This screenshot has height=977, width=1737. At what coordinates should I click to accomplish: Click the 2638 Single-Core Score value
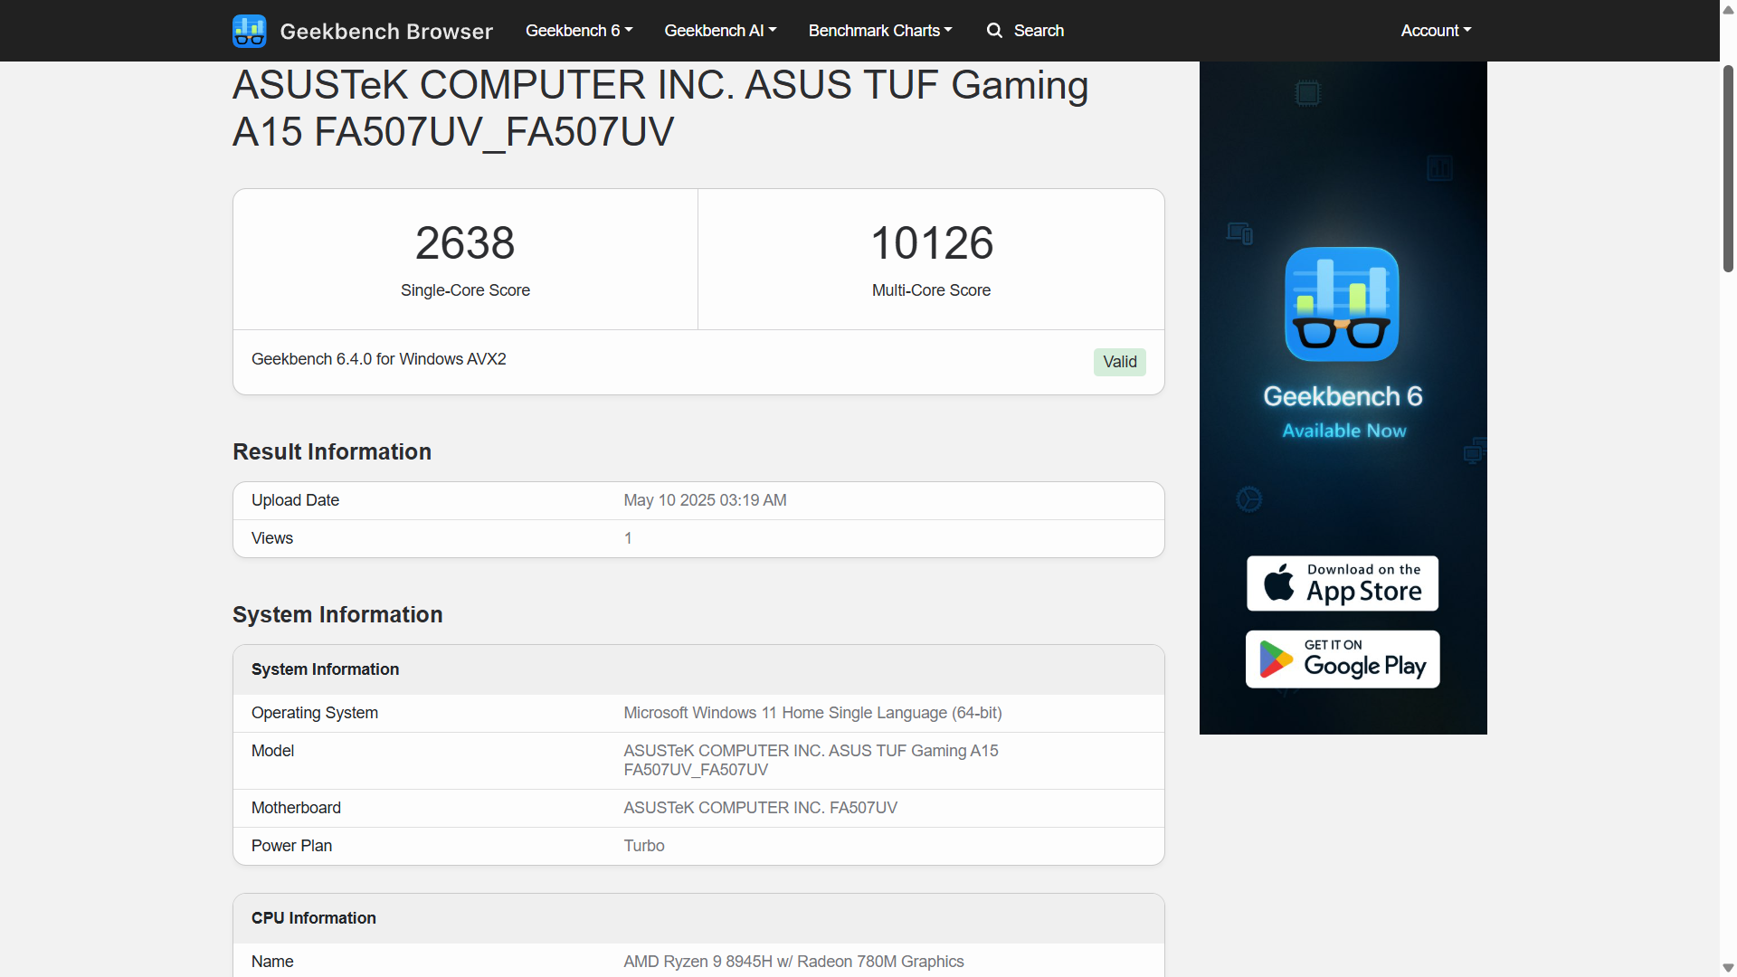465,243
